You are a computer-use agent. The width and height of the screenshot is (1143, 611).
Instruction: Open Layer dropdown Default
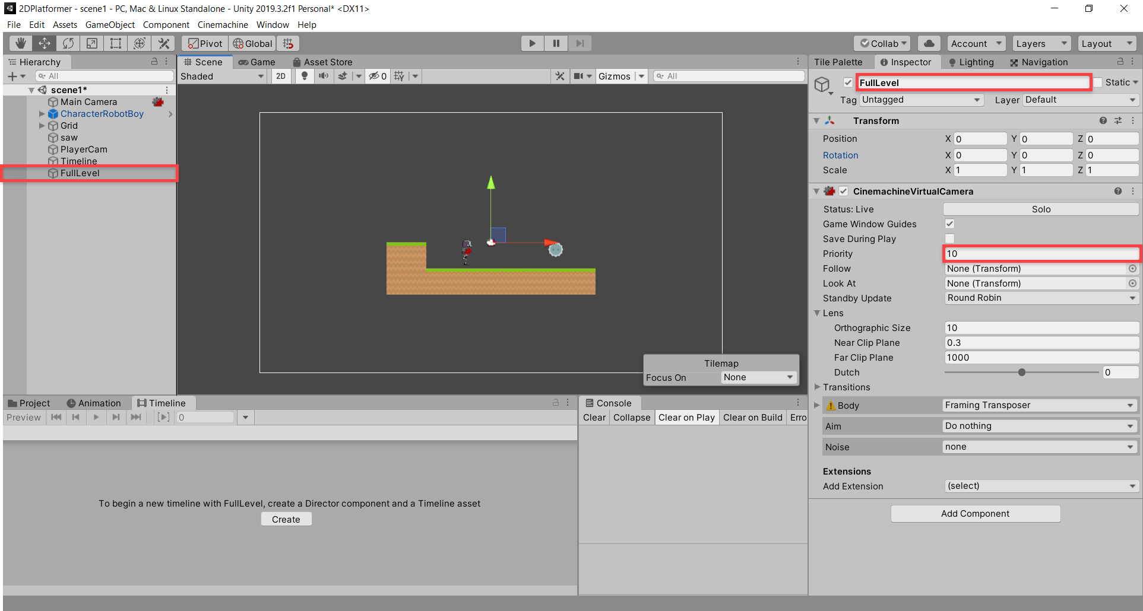(1081, 100)
